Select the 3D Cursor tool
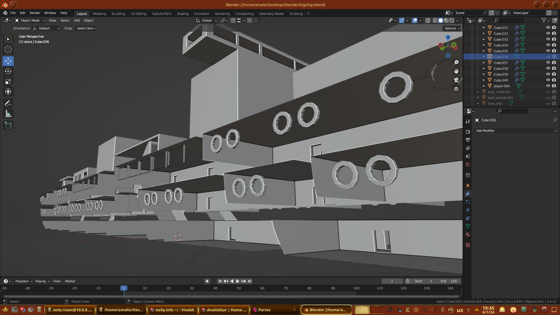The image size is (560, 315). point(8,49)
